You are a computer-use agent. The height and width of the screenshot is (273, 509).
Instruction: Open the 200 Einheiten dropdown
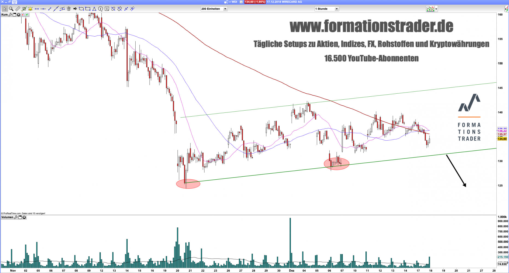click(225, 9)
